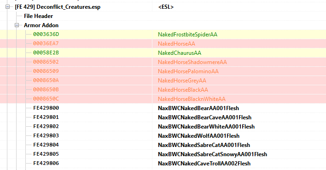The image size is (326, 170).
Task: Select record 00086509
Action: (46, 71)
